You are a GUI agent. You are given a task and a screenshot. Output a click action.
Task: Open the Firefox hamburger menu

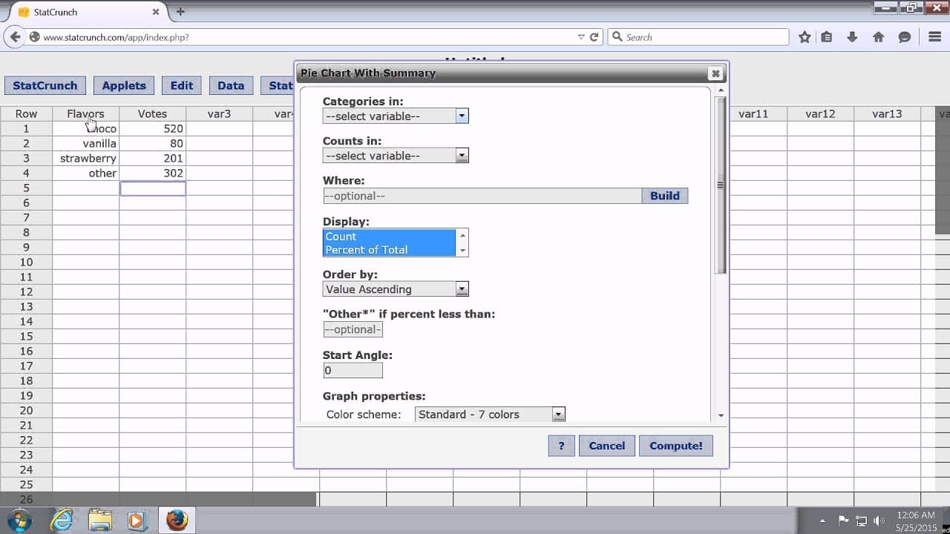pos(935,37)
